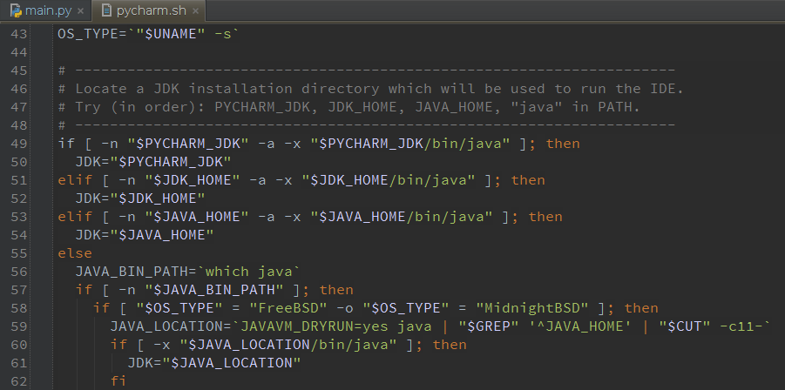
Task: Place cursor on OS_TYPE assignment line
Action: [x=149, y=35]
